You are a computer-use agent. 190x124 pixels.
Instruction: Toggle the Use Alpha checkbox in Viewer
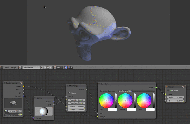click(168, 90)
